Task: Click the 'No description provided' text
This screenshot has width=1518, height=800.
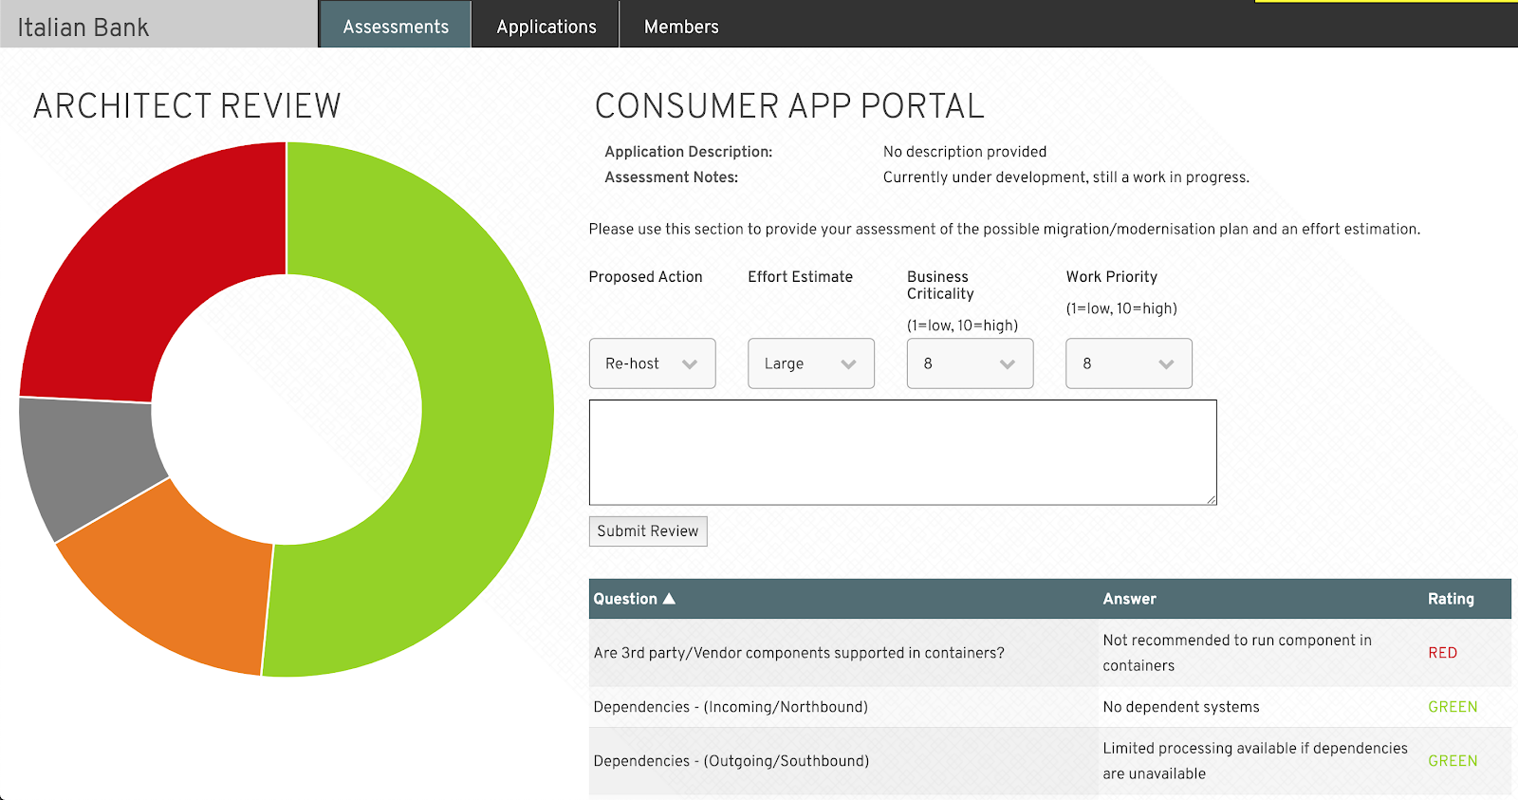Action: tap(965, 152)
